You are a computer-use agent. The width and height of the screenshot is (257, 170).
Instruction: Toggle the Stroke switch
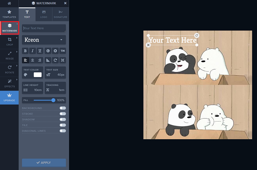63,114
